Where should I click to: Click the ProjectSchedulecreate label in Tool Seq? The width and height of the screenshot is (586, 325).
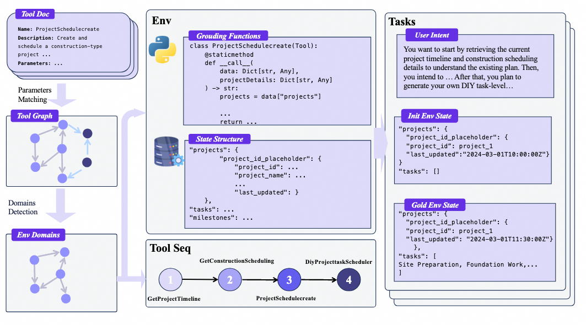[286, 298]
